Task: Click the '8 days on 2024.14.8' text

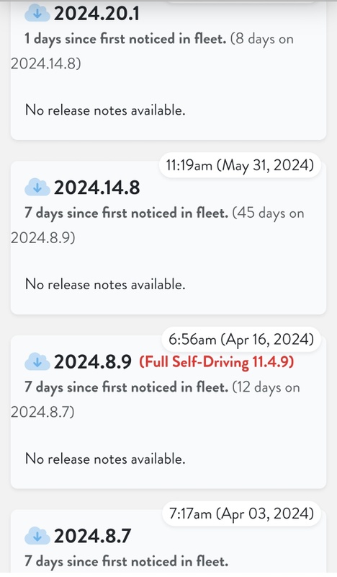Action: (152, 51)
